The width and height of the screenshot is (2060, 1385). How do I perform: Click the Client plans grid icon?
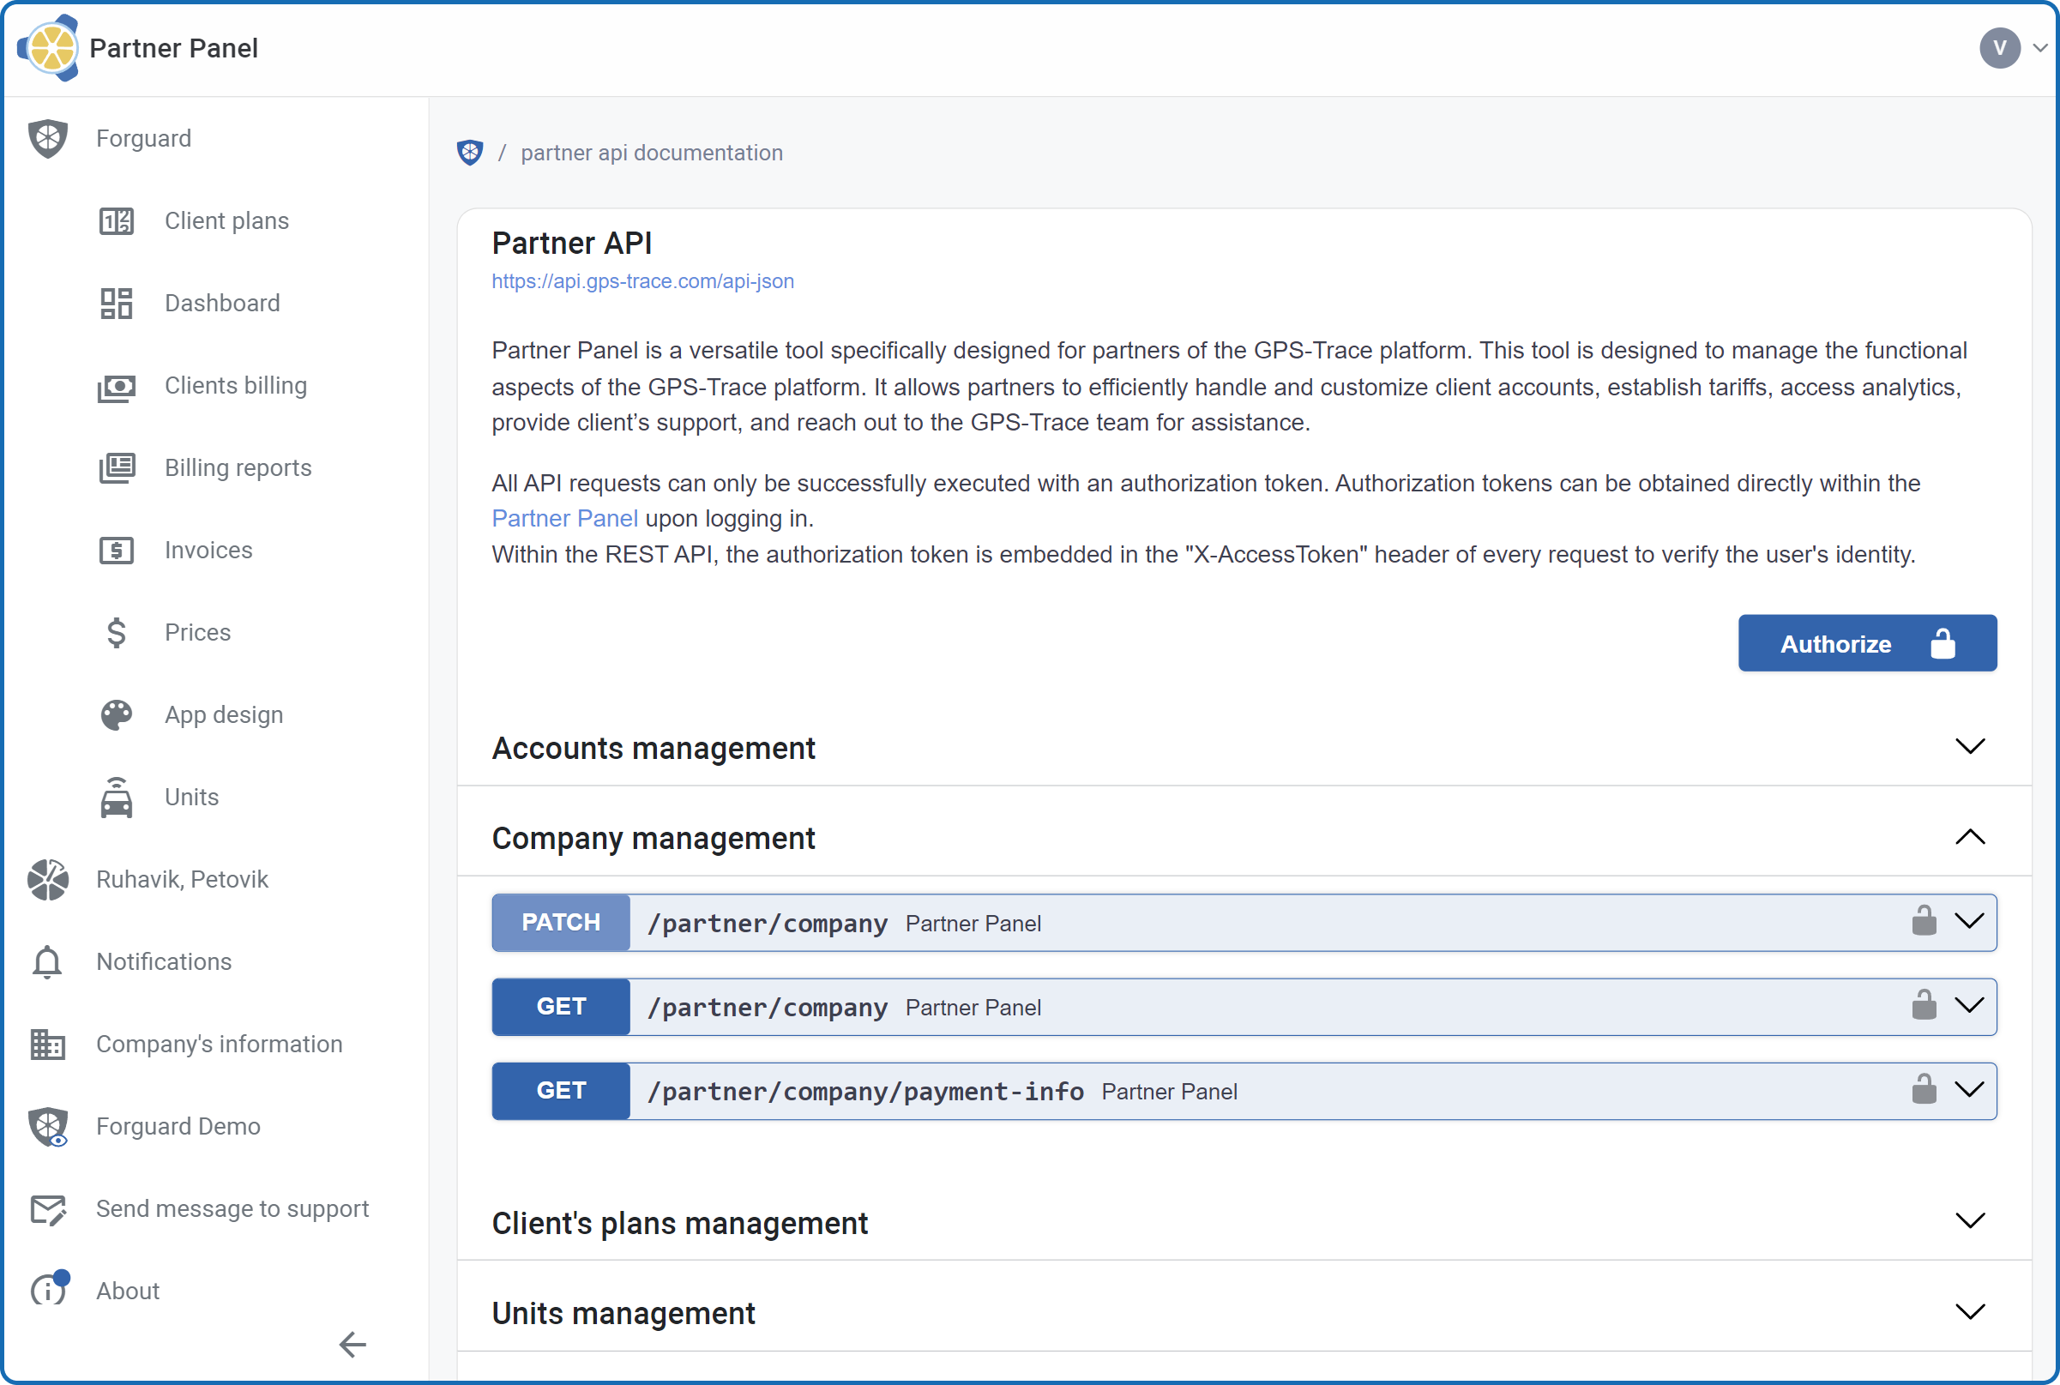coord(116,220)
